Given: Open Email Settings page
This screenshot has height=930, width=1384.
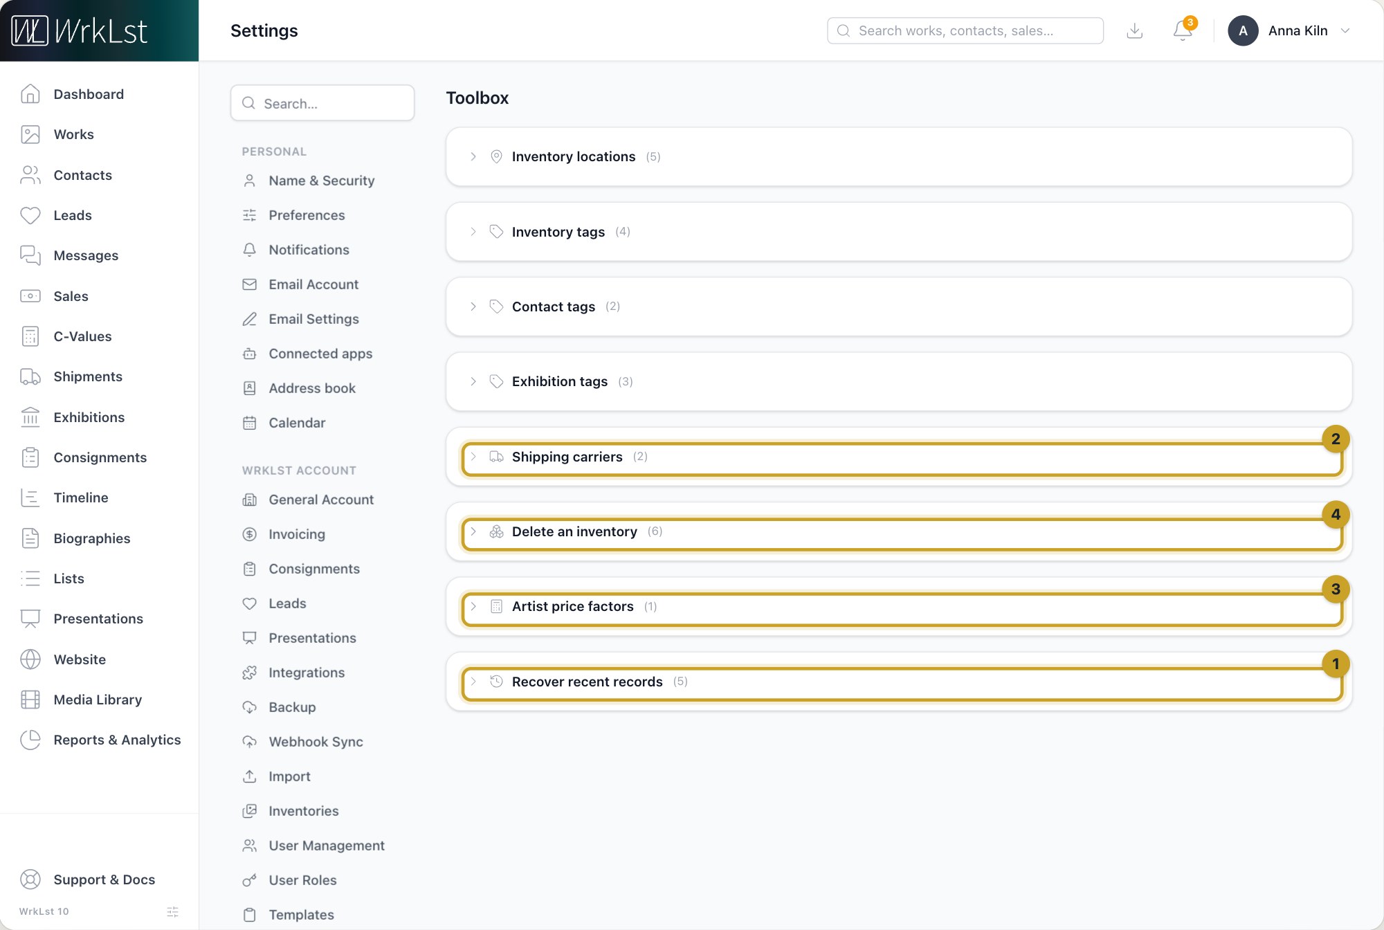Looking at the screenshot, I should click(x=313, y=319).
